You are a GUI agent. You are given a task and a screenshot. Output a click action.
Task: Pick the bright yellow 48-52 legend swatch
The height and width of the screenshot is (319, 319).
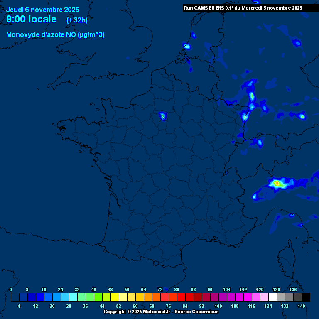click(115, 297)
